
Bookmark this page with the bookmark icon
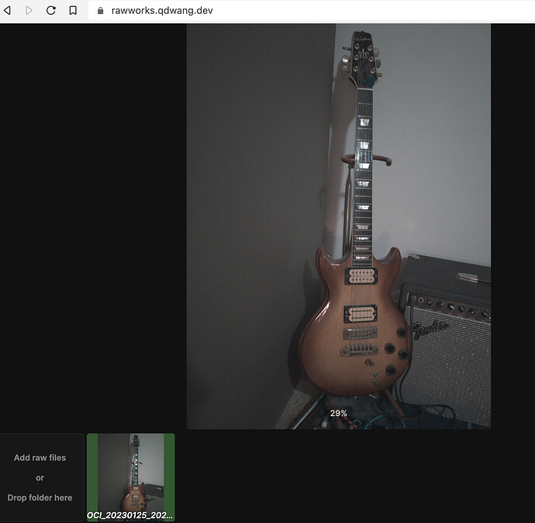tap(73, 11)
